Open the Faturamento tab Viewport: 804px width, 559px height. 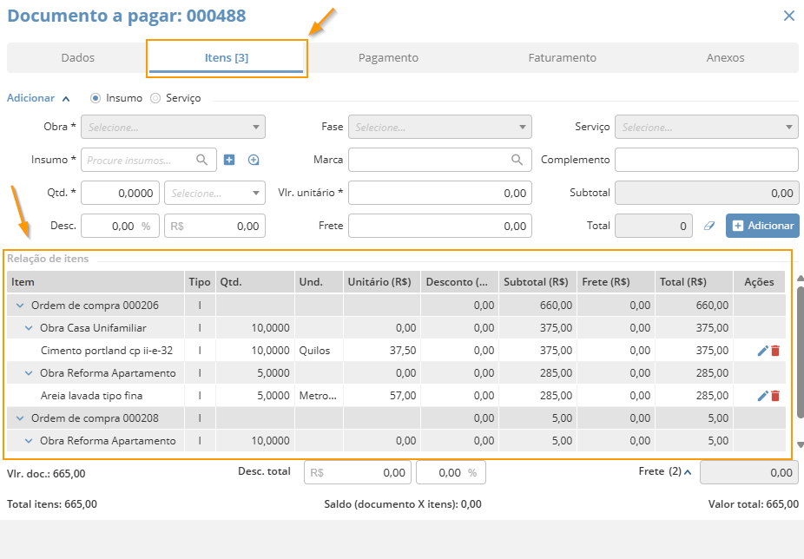coord(562,58)
